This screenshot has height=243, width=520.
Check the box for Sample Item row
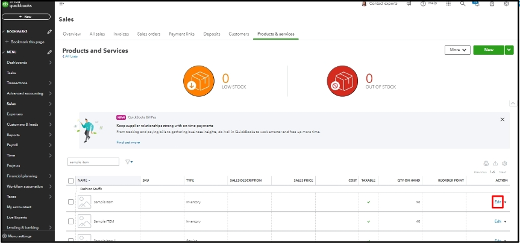click(70, 201)
